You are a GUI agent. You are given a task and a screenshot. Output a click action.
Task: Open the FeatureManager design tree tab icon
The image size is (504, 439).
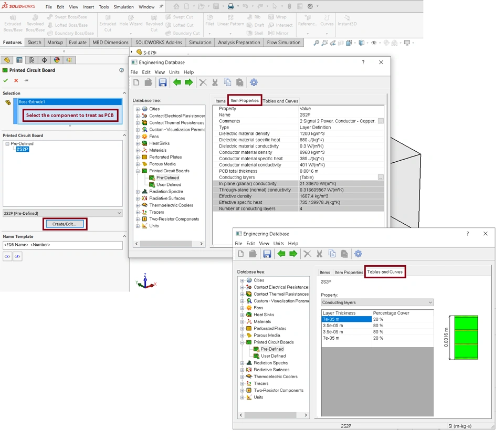[x=7, y=60]
